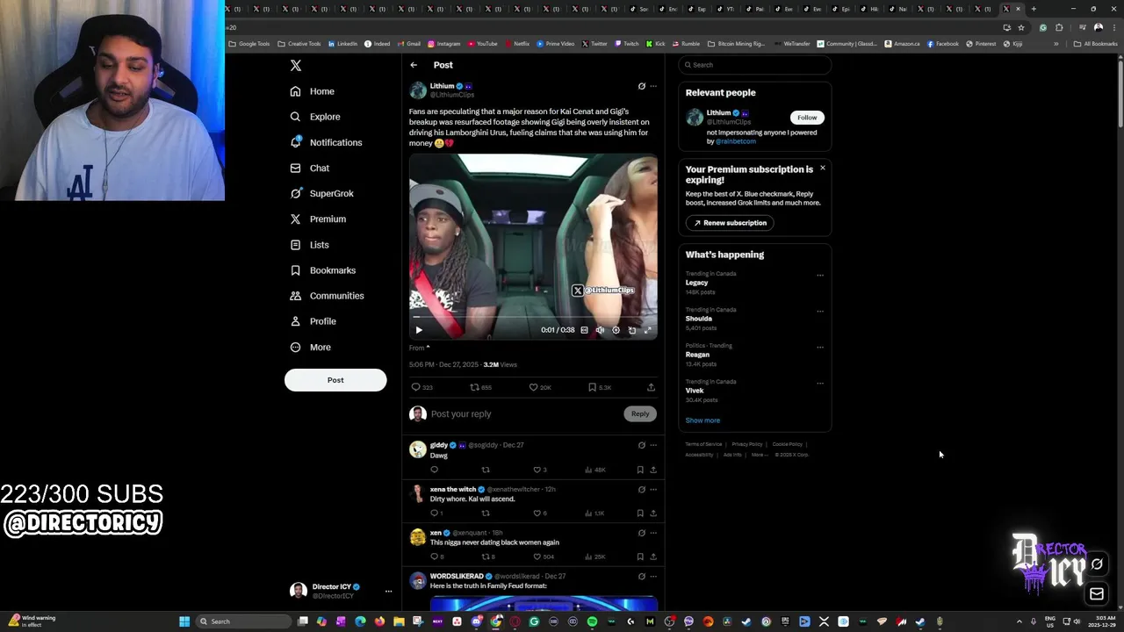Open more options for the Shoulda trend
Image resolution: width=1124 pixels, height=632 pixels.
pos(820,311)
